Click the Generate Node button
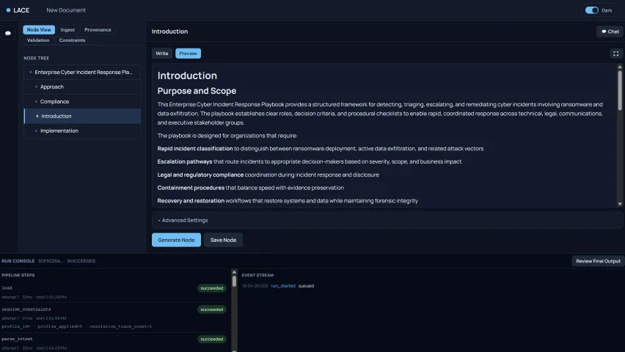Screen dimensions: 625x352 coord(176,240)
